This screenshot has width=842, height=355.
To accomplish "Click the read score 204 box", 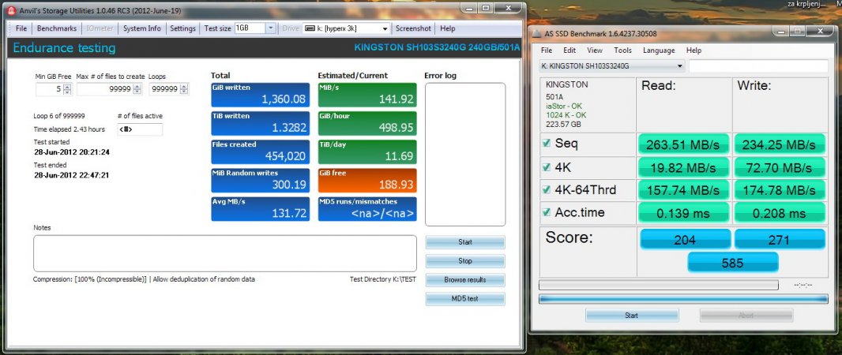I will tap(685, 240).
